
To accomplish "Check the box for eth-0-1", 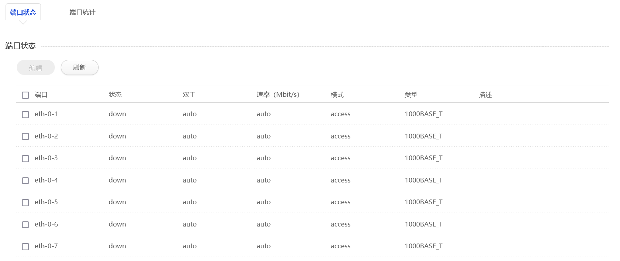I will [x=25, y=115].
